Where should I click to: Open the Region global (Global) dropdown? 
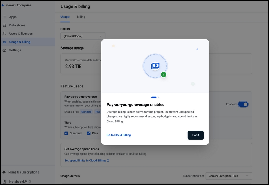tap(83, 36)
